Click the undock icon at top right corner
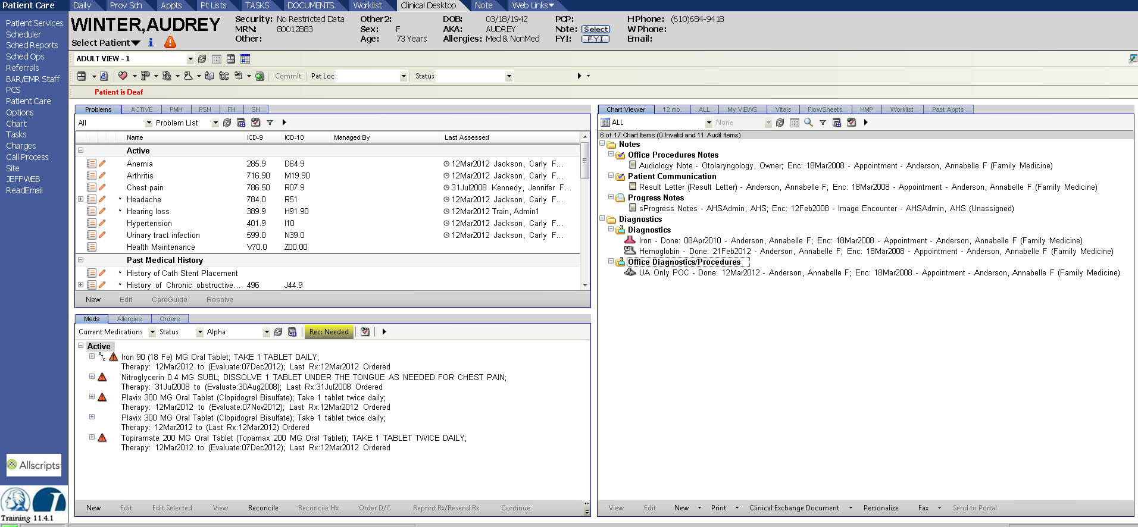Screen dimensions: 1138x527 click(x=1133, y=58)
